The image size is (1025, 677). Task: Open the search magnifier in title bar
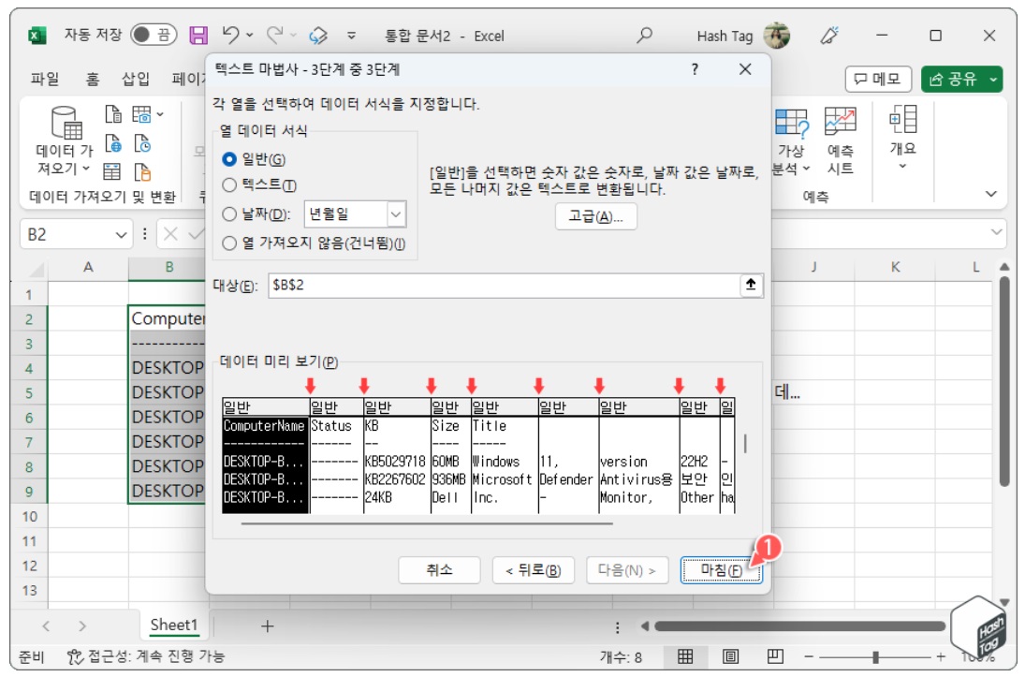tap(644, 35)
